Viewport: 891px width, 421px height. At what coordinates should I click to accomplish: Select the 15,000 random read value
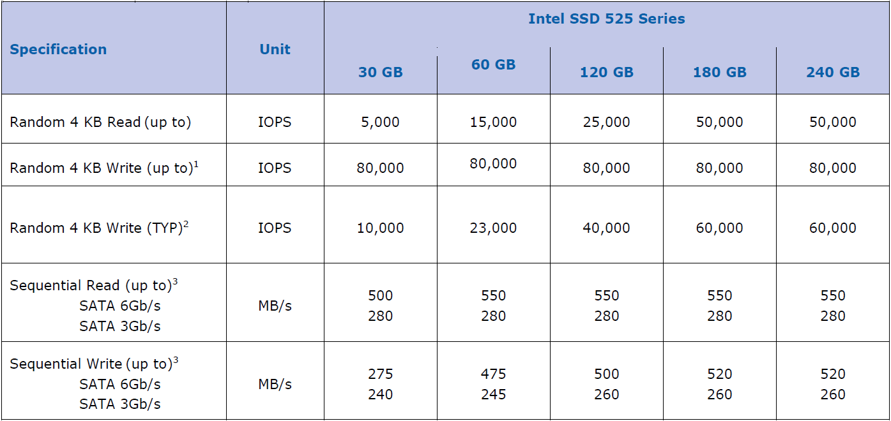point(493,122)
